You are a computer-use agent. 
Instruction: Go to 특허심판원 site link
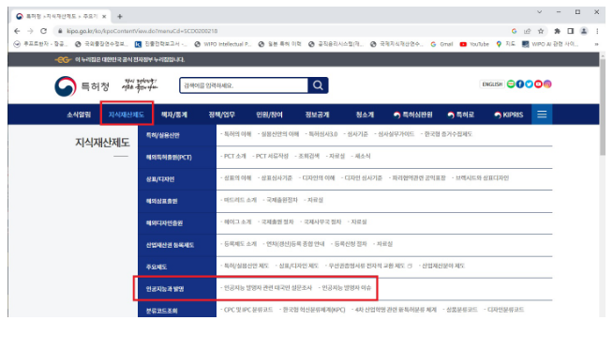point(412,114)
